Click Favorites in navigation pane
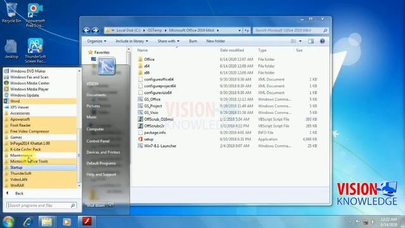 (102, 52)
